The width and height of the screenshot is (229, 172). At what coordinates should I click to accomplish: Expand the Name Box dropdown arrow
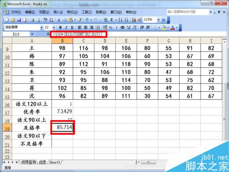tap(32, 34)
